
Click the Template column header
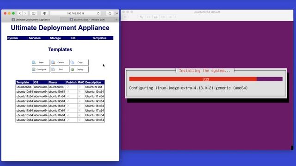click(25, 82)
